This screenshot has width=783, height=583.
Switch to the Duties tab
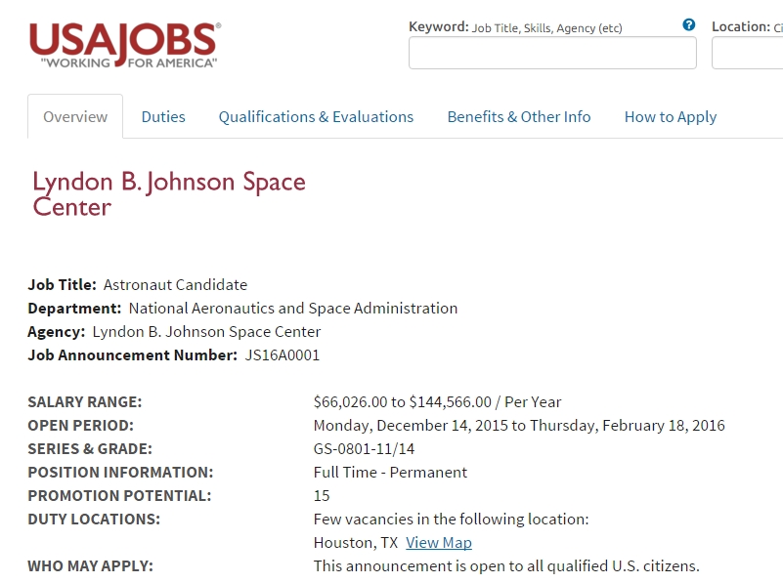(163, 117)
